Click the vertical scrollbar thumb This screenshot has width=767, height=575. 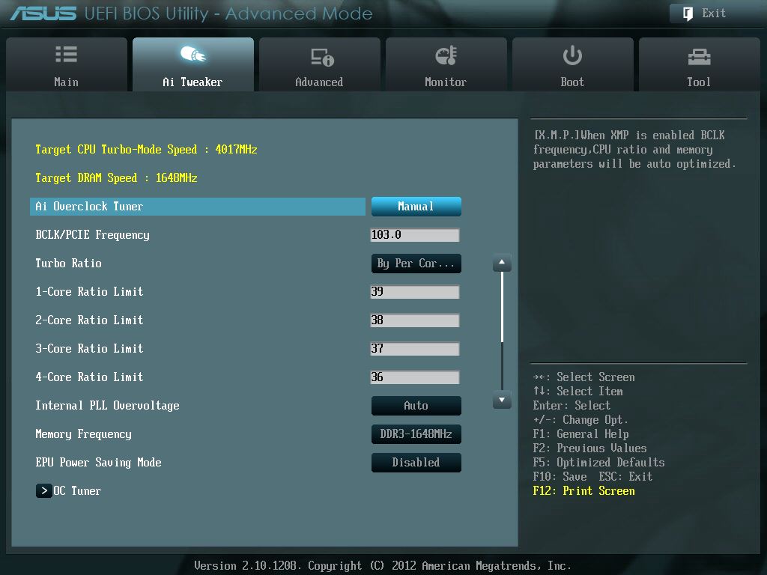(x=502, y=306)
